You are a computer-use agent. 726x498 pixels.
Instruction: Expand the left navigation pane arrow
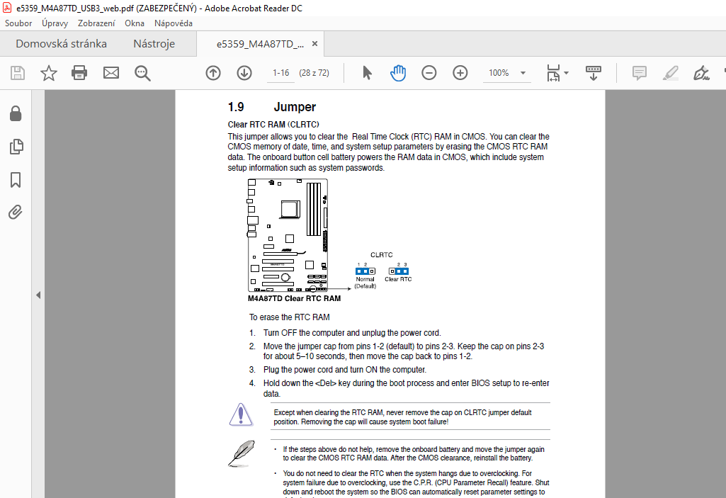38,295
